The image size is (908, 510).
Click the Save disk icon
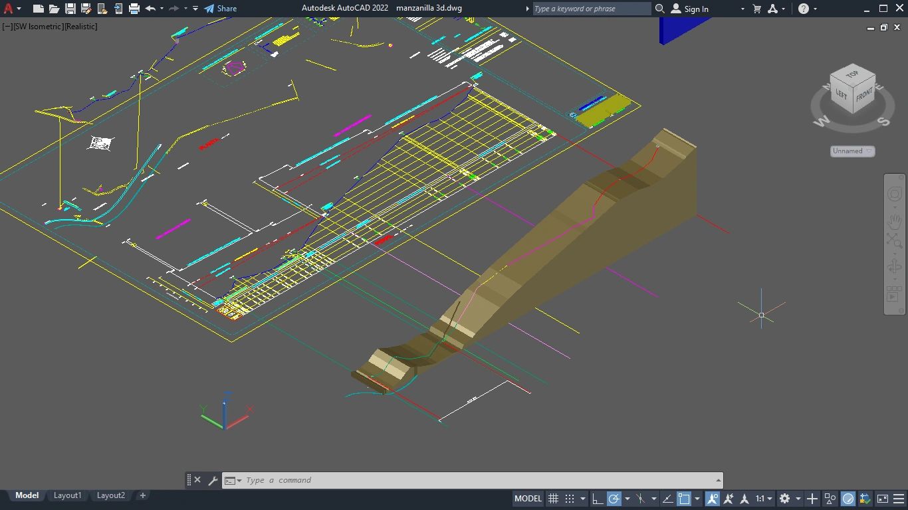pos(70,9)
